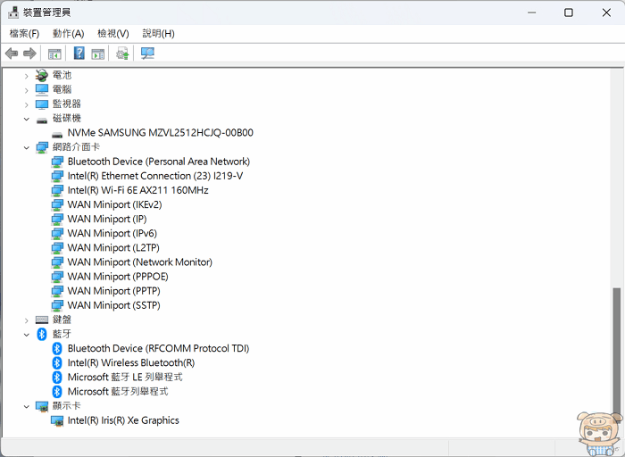Select WAN Miniport (IPv6) entry

coord(112,234)
